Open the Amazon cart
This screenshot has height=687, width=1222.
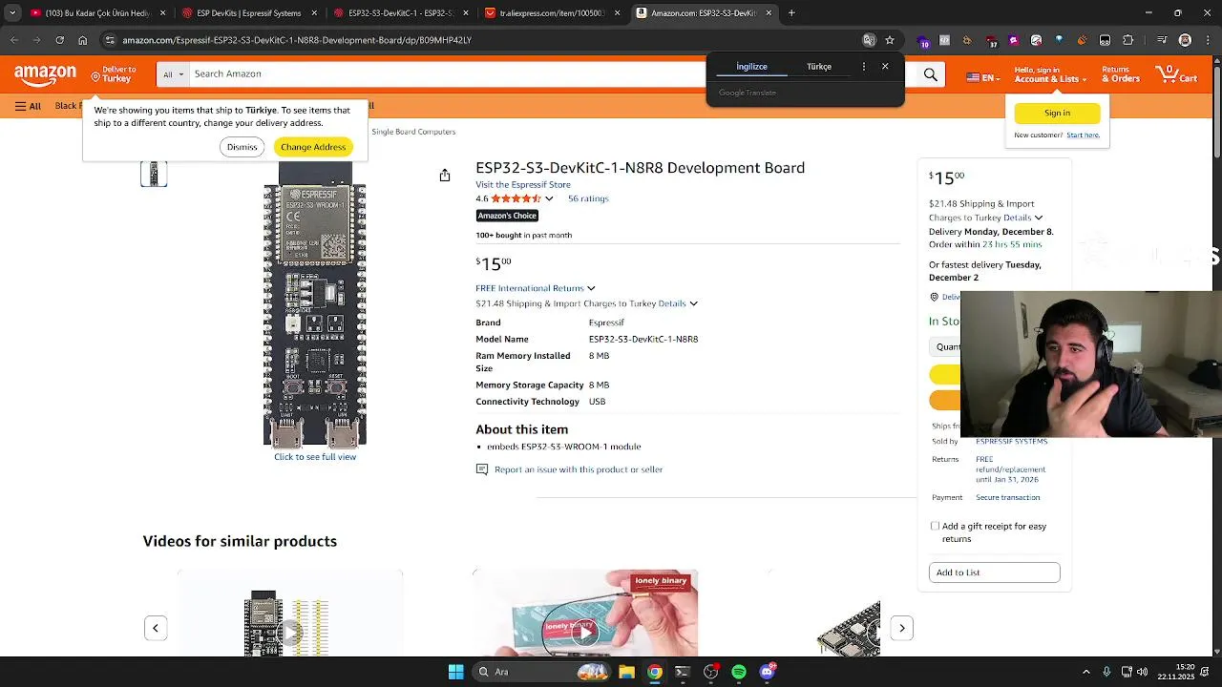(x=1176, y=74)
